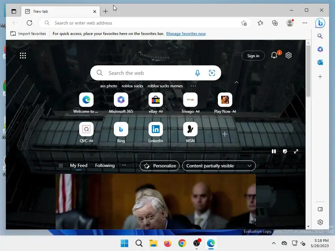
Task: Edit the background image icon
Action: point(285,151)
